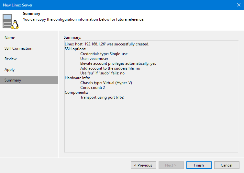Click the Linux penguin server icon
Screen dimensions: 244x173
pos(11,21)
